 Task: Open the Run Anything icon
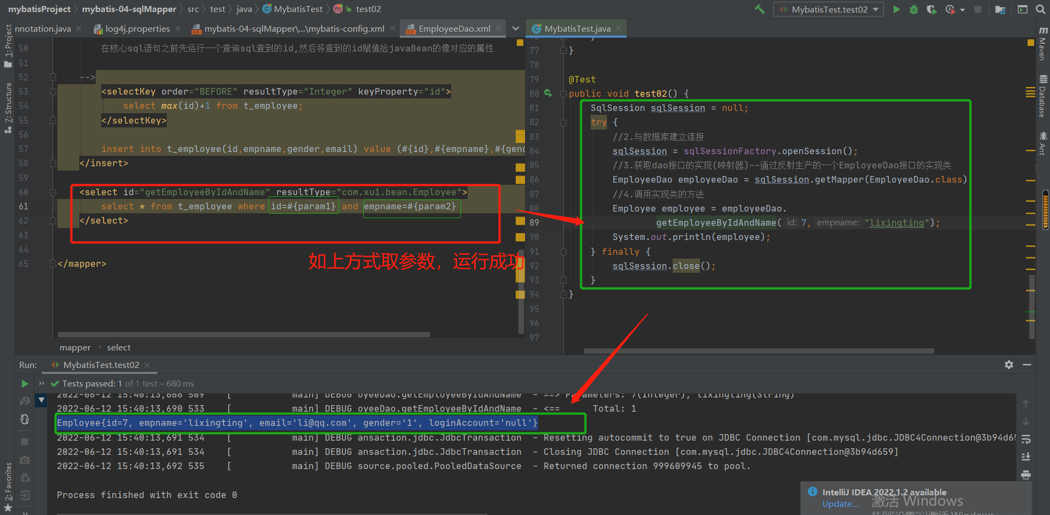[1022, 9]
